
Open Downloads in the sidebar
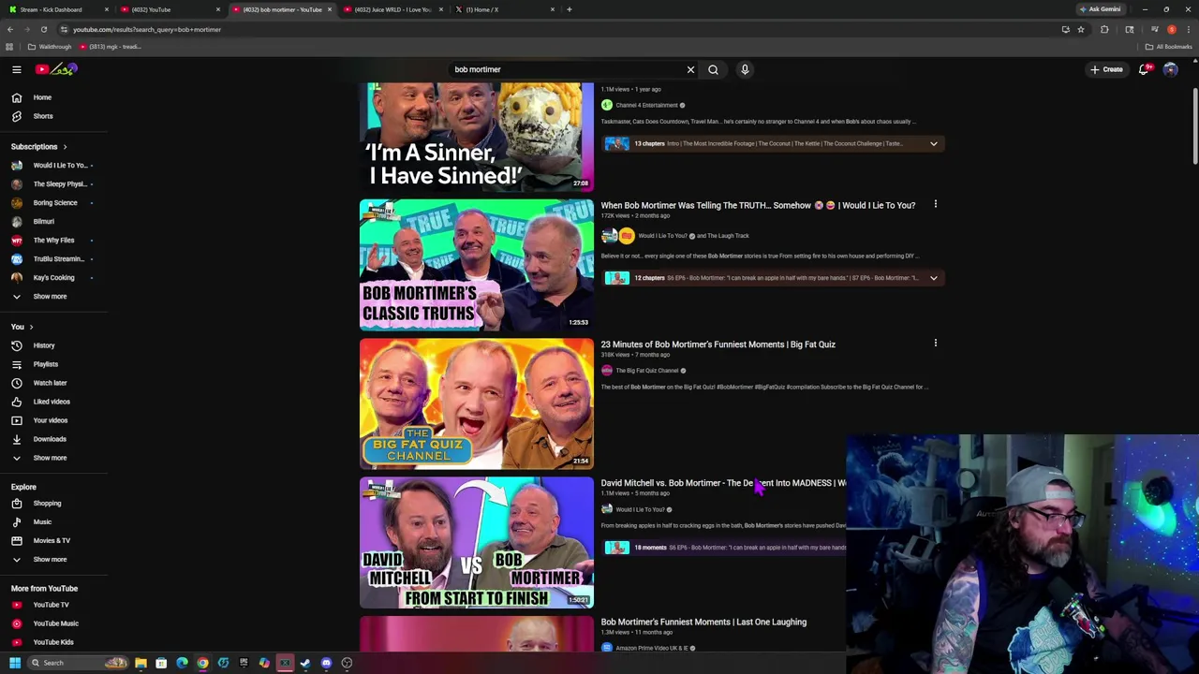49,439
